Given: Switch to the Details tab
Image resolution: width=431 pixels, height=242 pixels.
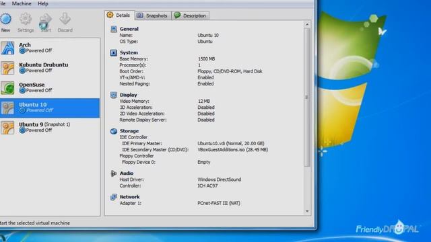Looking at the screenshot, I should [119, 15].
